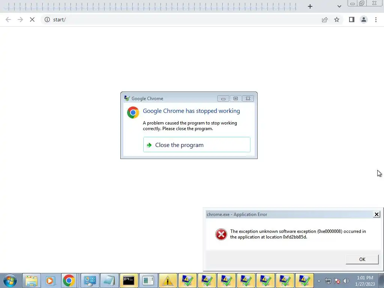Click the address bar showing start/

click(181, 19)
